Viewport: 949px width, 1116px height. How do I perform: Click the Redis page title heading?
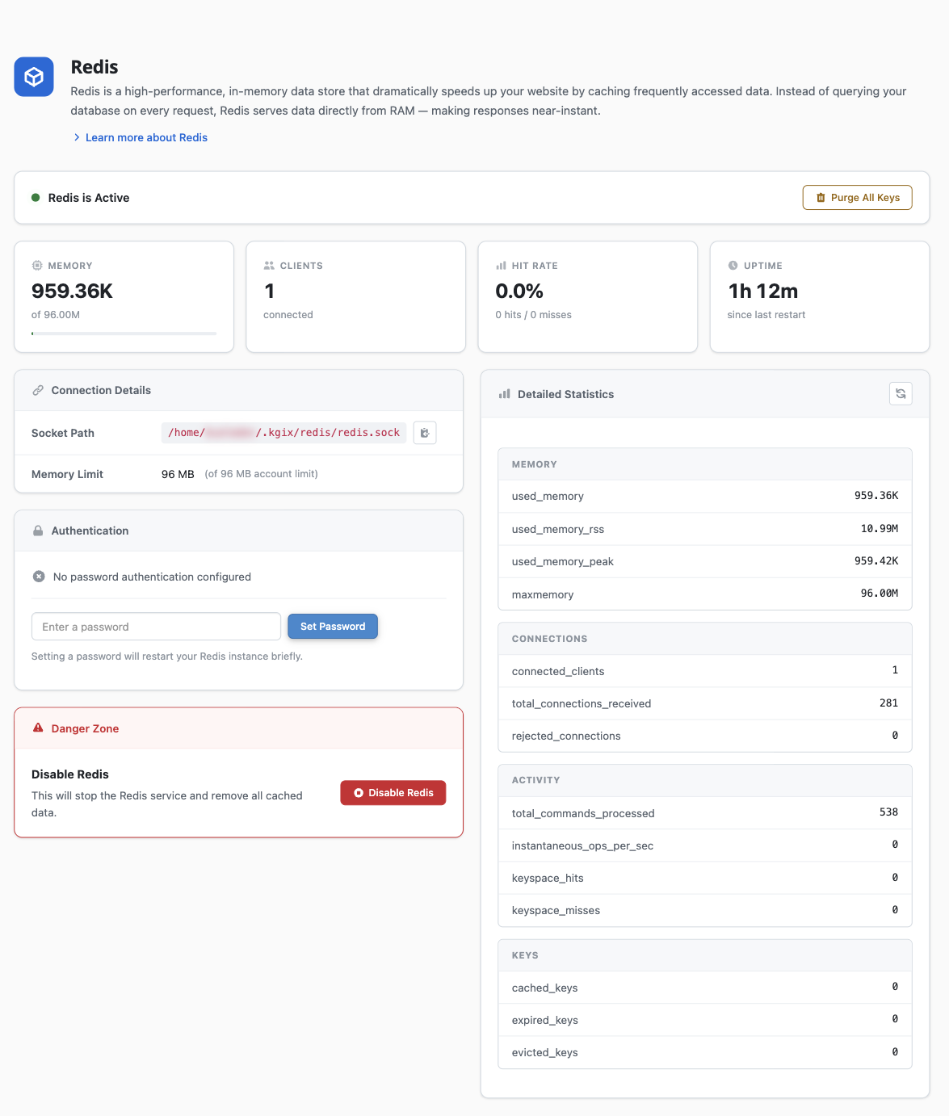pyautogui.click(x=94, y=67)
